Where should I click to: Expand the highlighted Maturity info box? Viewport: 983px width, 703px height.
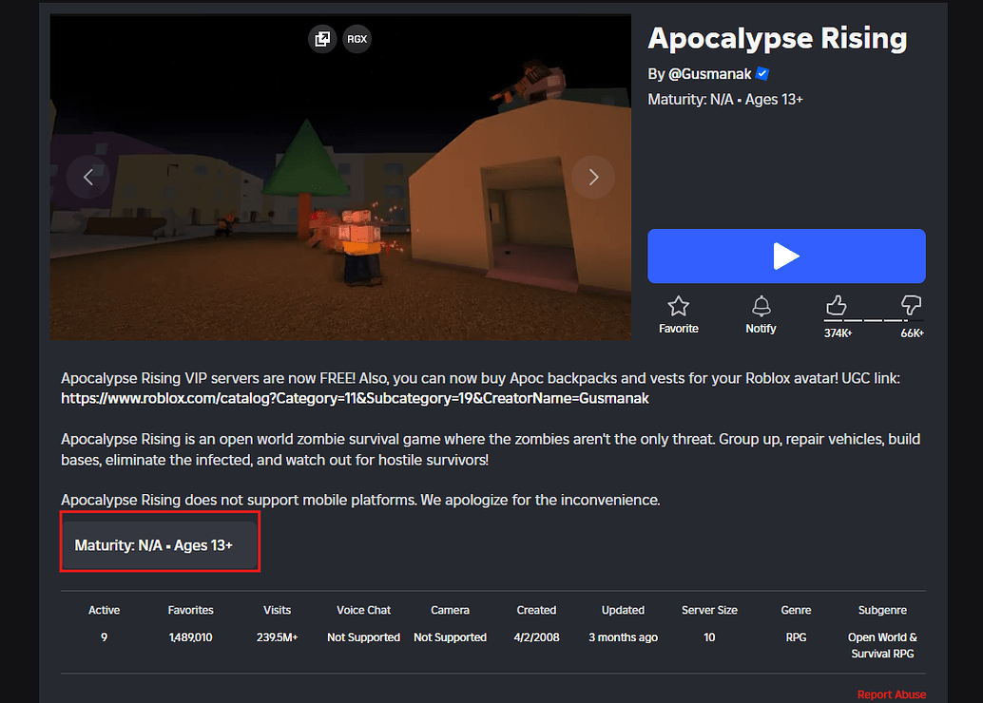160,544
